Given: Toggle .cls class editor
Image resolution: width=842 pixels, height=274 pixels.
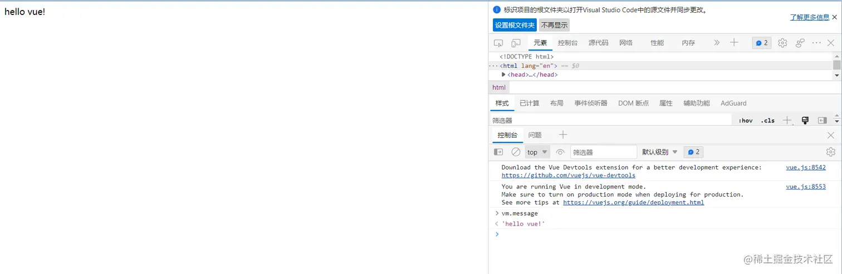Looking at the screenshot, I should 768,120.
